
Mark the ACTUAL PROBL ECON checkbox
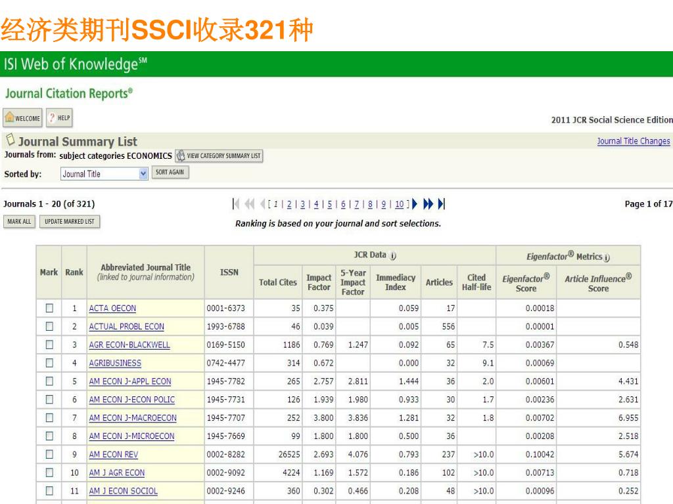point(49,327)
